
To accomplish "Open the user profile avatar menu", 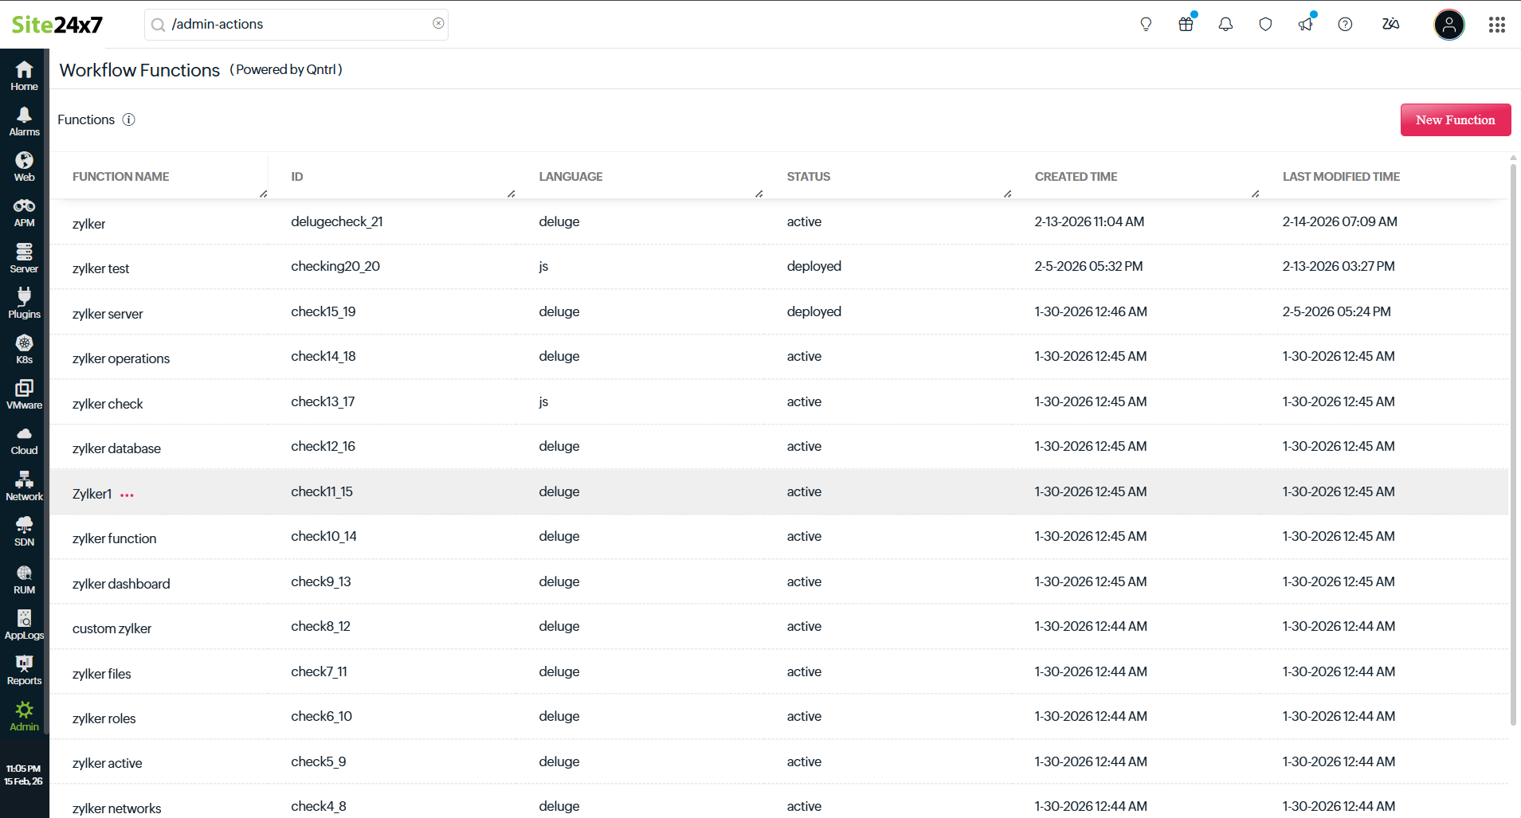I will (1448, 25).
